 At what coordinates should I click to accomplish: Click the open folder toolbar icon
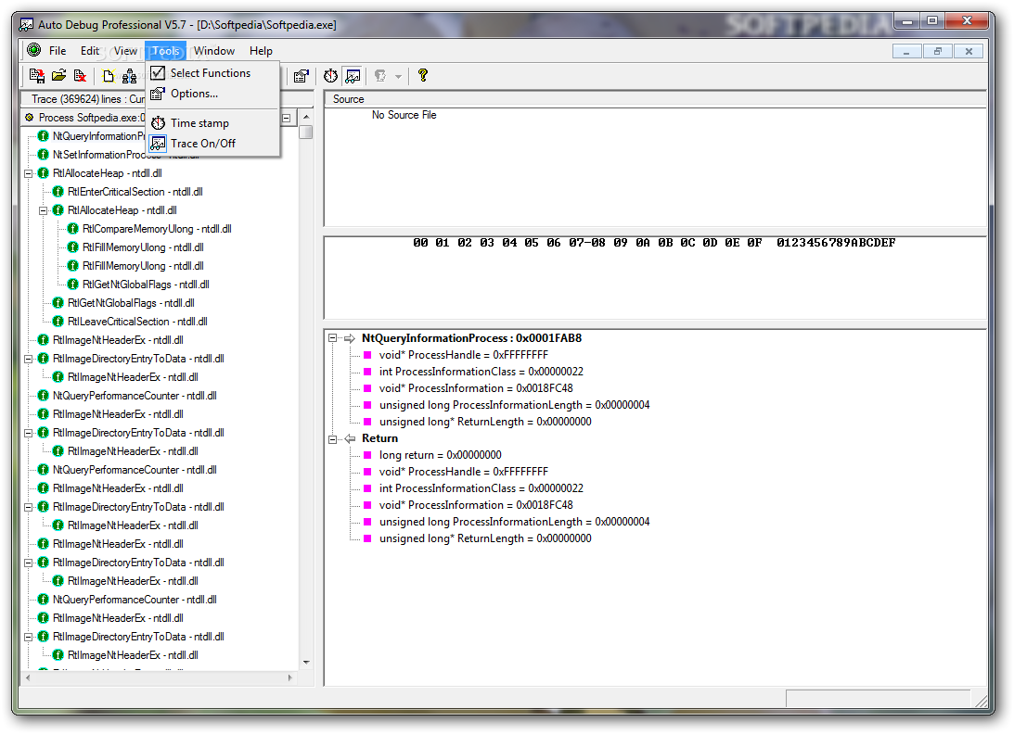[x=58, y=76]
